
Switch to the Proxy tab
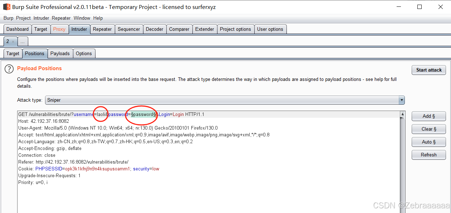coord(59,29)
